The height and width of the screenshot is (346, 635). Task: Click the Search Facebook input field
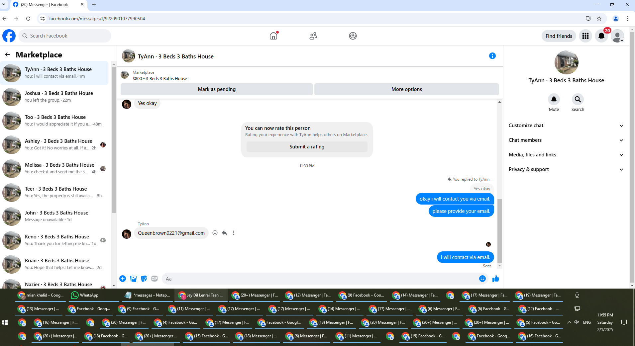click(x=65, y=36)
